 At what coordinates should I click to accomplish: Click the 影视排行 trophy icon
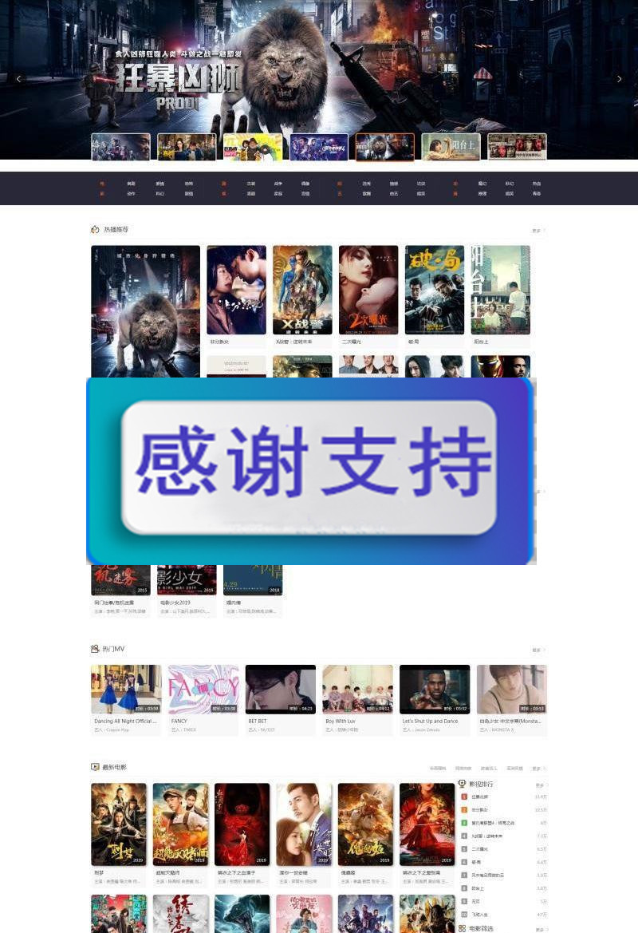pos(462,784)
